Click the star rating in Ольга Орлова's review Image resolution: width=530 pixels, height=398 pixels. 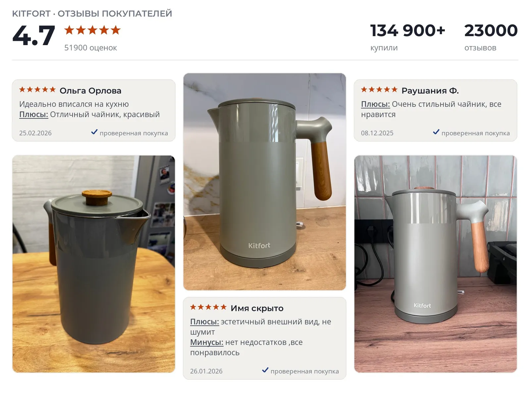[37, 90]
